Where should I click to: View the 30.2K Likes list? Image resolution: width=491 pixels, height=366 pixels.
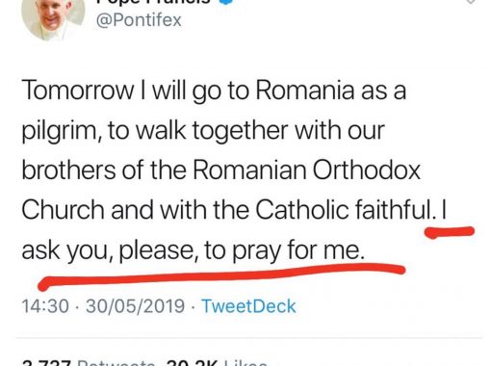pyautogui.click(x=217, y=363)
